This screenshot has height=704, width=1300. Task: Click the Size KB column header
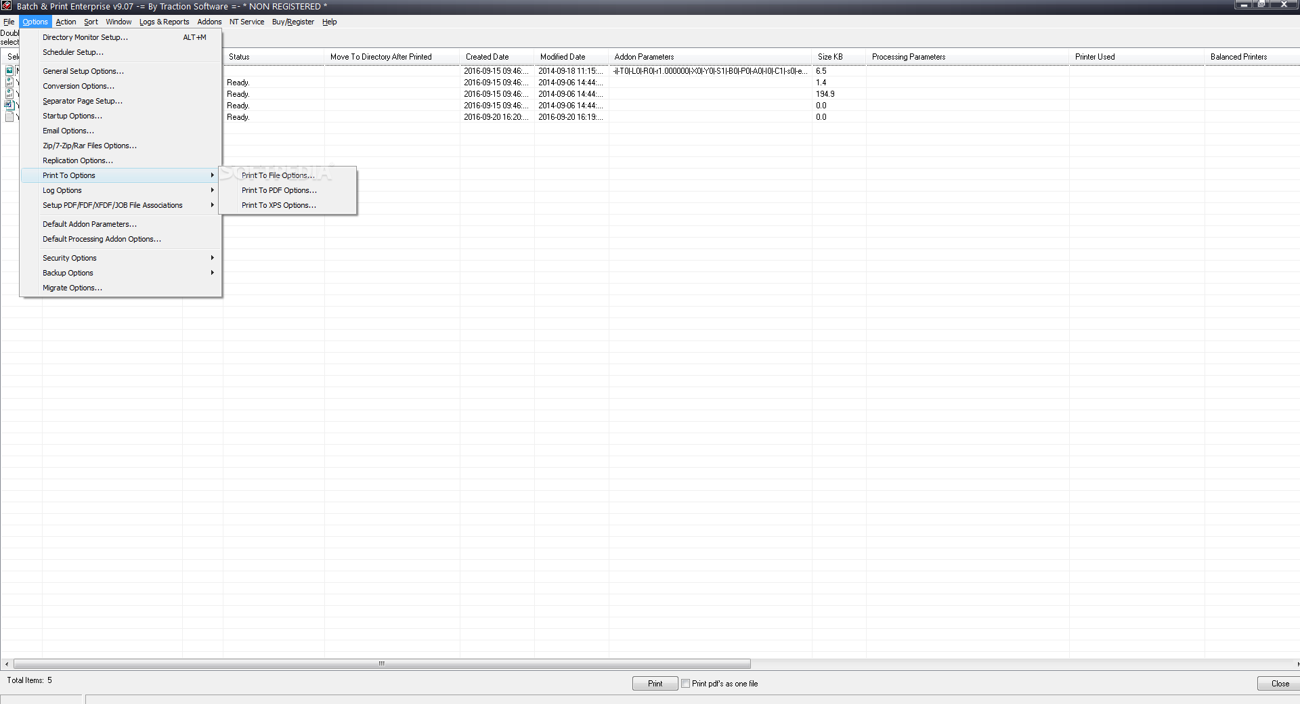839,57
